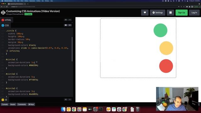Click the Chrome Update button
201x113 pixels.
(197, 7)
